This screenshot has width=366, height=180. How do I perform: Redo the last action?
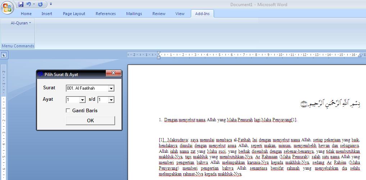pyautogui.click(x=40, y=4)
